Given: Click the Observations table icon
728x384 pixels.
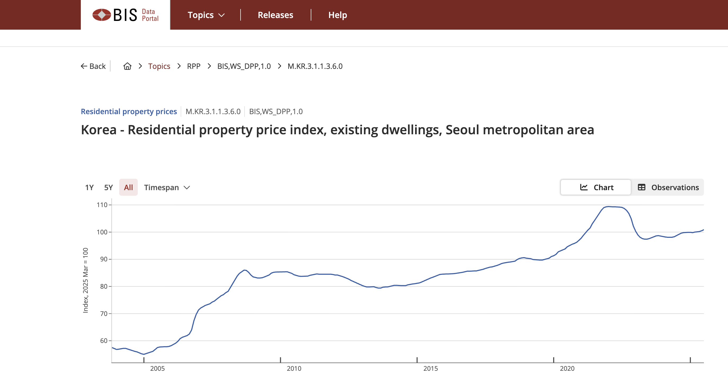Looking at the screenshot, I should (641, 187).
